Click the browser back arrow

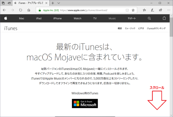[x=4, y=10]
